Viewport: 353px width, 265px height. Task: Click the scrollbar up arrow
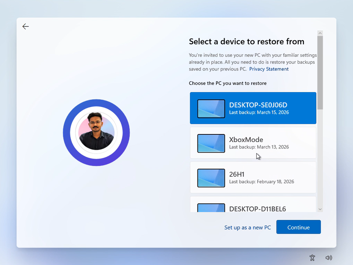[x=320, y=32]
